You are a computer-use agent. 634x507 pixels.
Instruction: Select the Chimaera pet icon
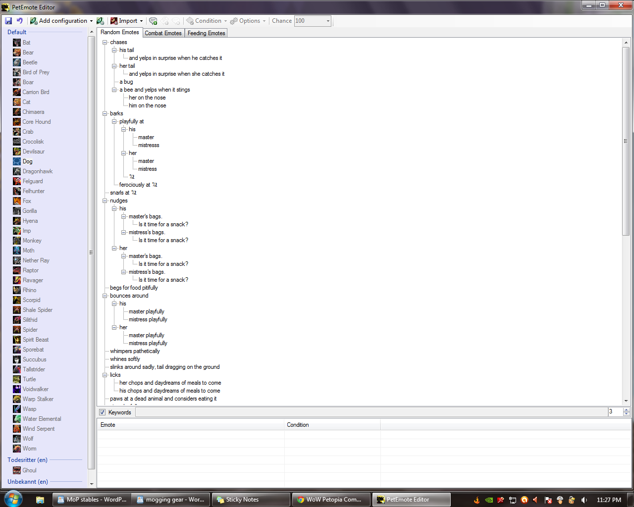click(17, 112)
